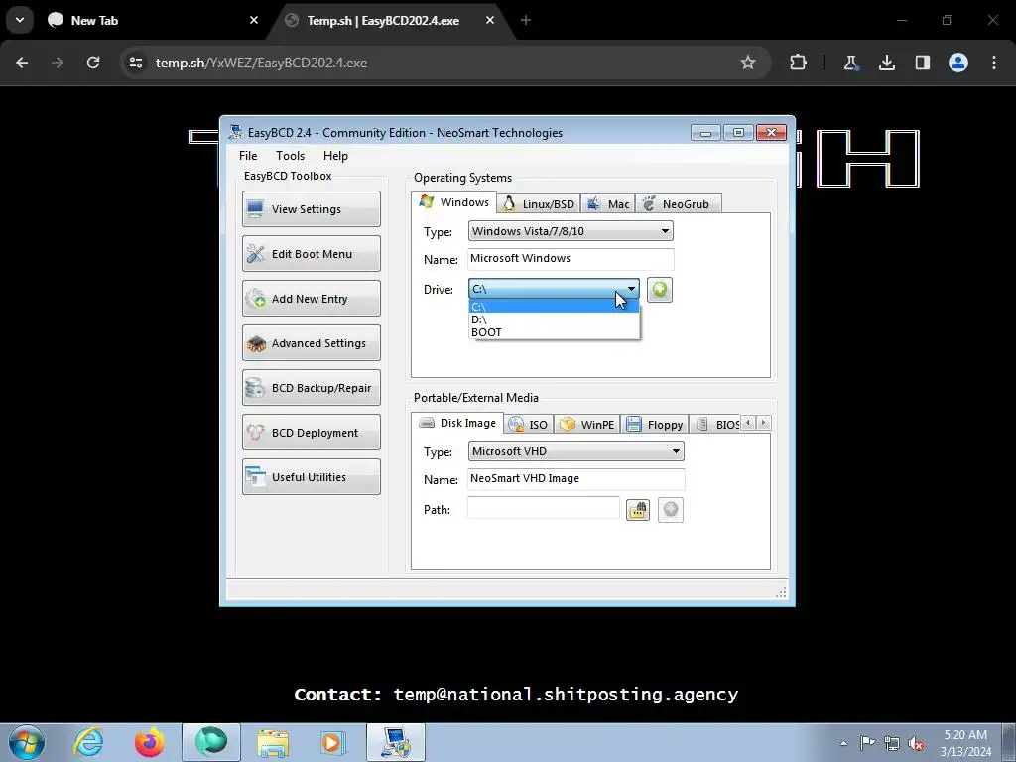The width and height of the screenshot is (1016, 762).
Task: Choose BOOT from the Drive list
Action: click(554, 332)
